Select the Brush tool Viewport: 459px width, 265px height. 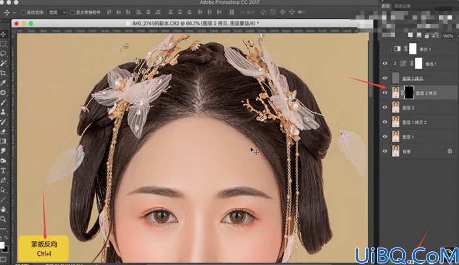tap(3, 102)
